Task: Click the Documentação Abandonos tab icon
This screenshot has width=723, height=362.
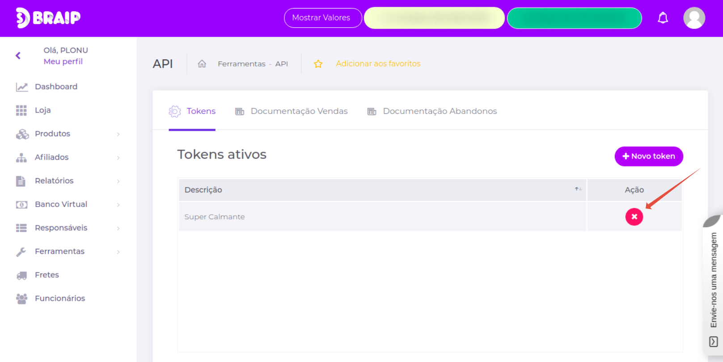Action: [372, 112]
